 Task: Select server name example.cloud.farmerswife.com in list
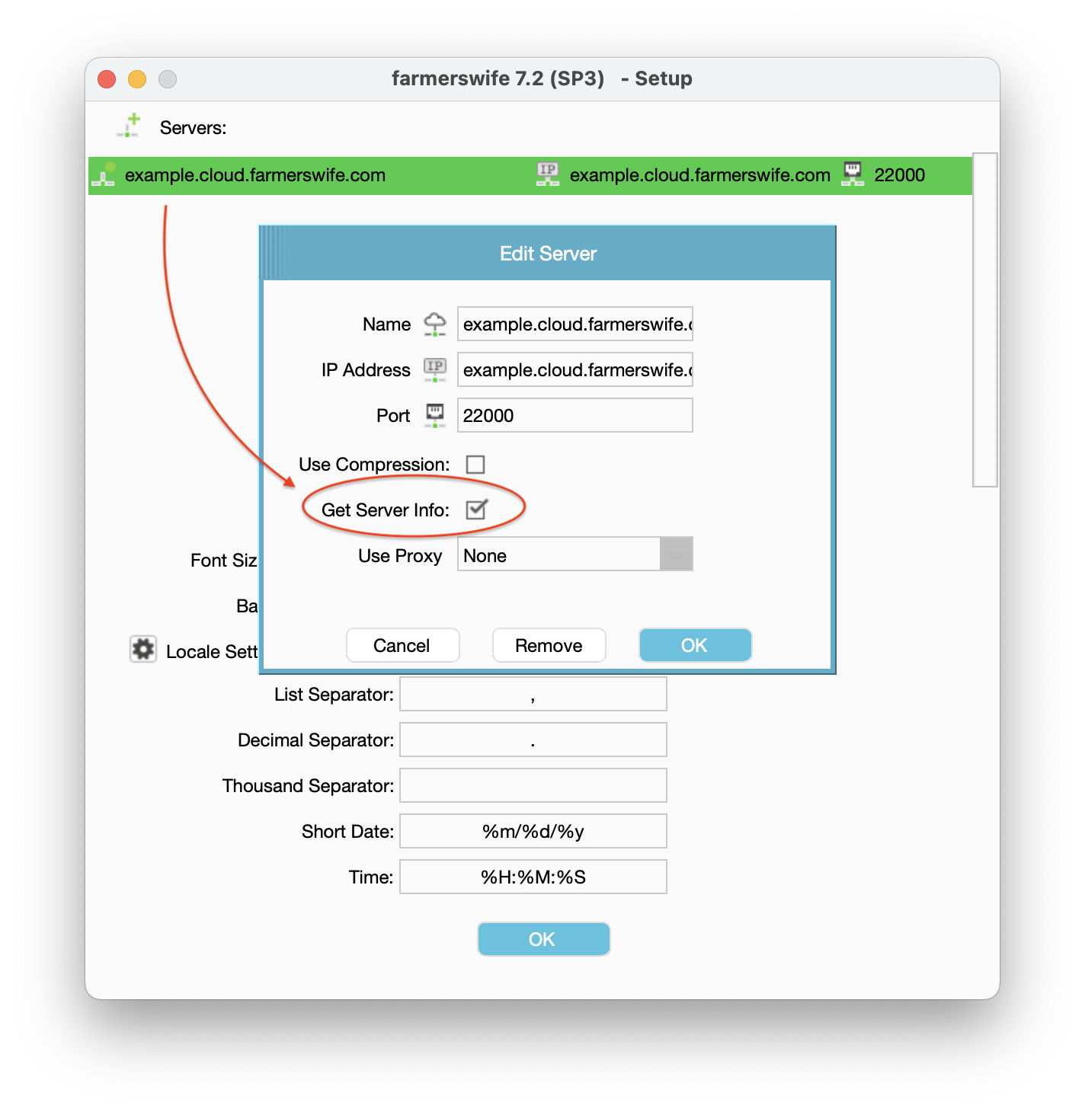point(255,175)
